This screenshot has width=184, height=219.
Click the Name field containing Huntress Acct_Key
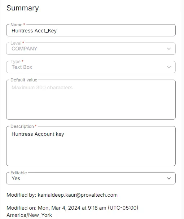(x=91, y=30)
